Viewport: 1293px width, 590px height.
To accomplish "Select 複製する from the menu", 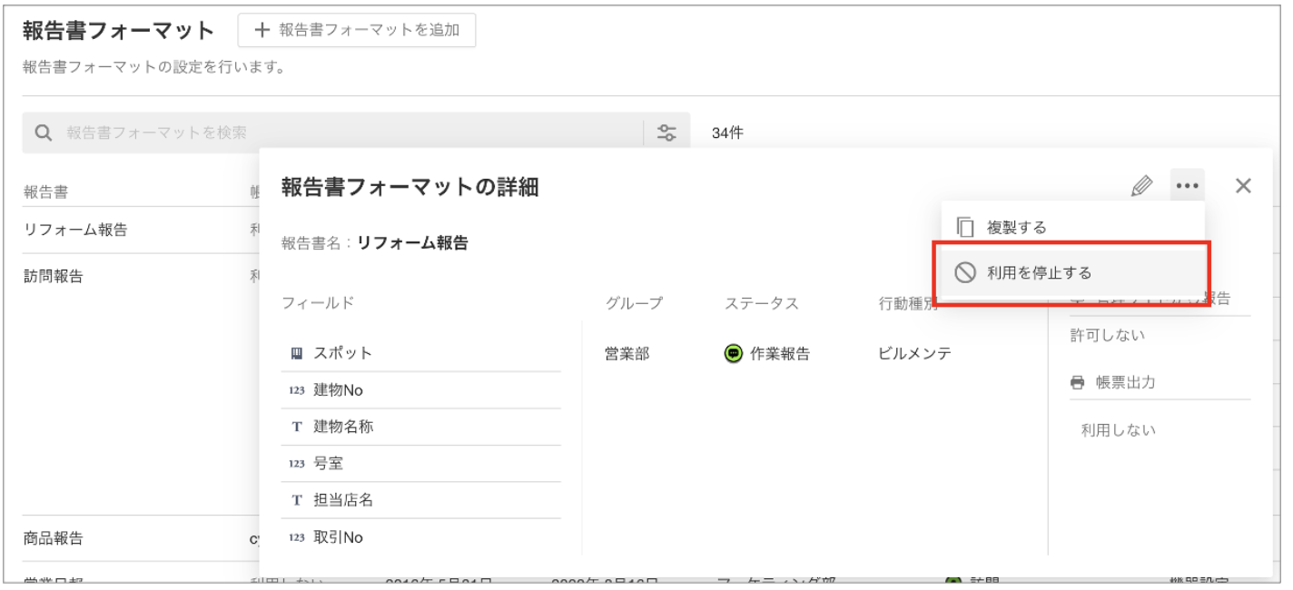I will 1072,227.
